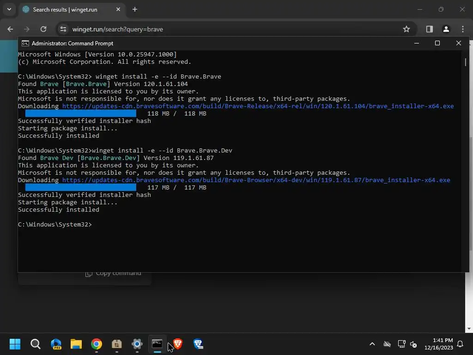The image size is (473, 355).
Task: Close the Command Prompt window
Action: pyautogui.click(x=459, y=43)
